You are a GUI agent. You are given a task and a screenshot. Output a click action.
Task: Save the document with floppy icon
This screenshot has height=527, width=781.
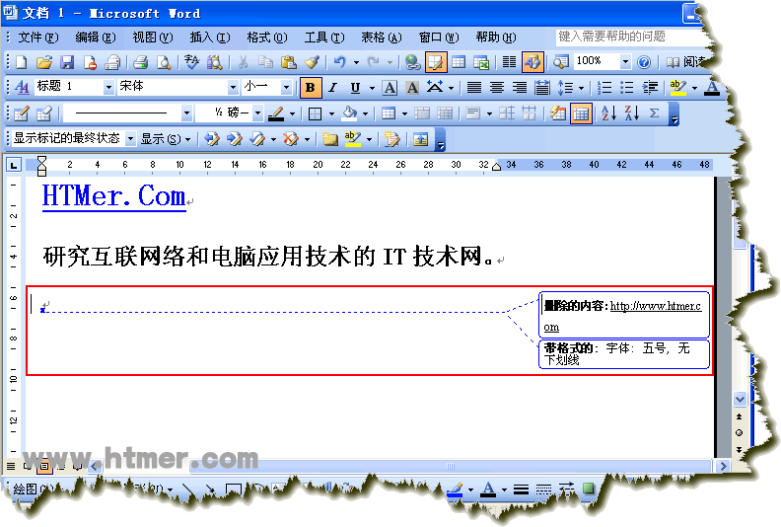[67, 62]
